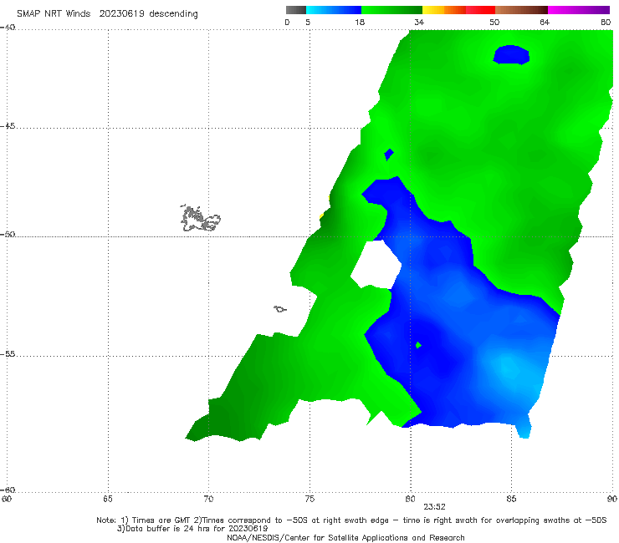Click the swath time label 23:52
Image resolution: width=619 pixels, height=543 pixels.
(x=434, y=507)
